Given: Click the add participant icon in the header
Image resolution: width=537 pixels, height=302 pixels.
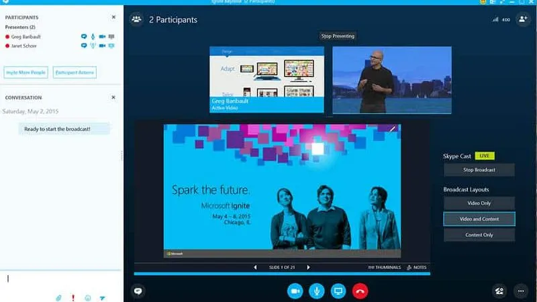Looking at the screenshot, I should coord(523,19).
